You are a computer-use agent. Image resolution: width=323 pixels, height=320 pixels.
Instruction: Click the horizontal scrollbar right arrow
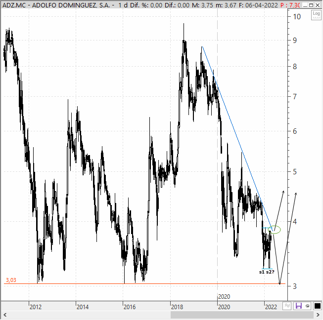[318, 315]
